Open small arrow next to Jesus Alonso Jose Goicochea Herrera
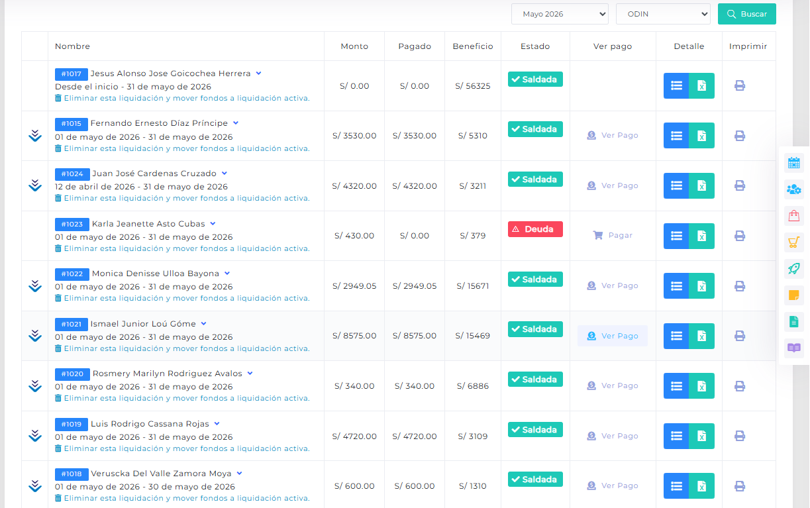 tap(259, 74)
